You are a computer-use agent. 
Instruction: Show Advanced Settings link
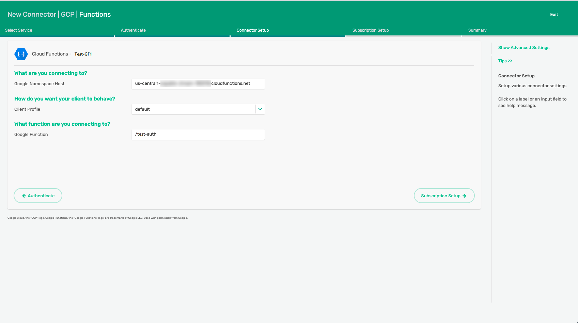coord(524,48)
